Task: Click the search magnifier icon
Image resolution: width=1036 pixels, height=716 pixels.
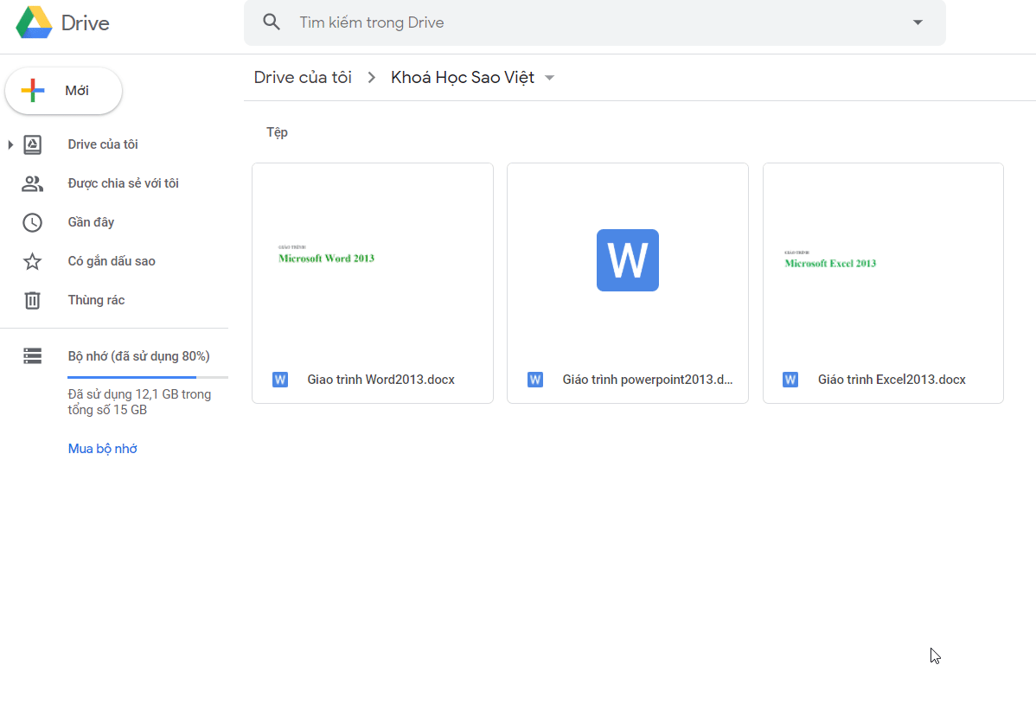Action: tap(272, 22)
